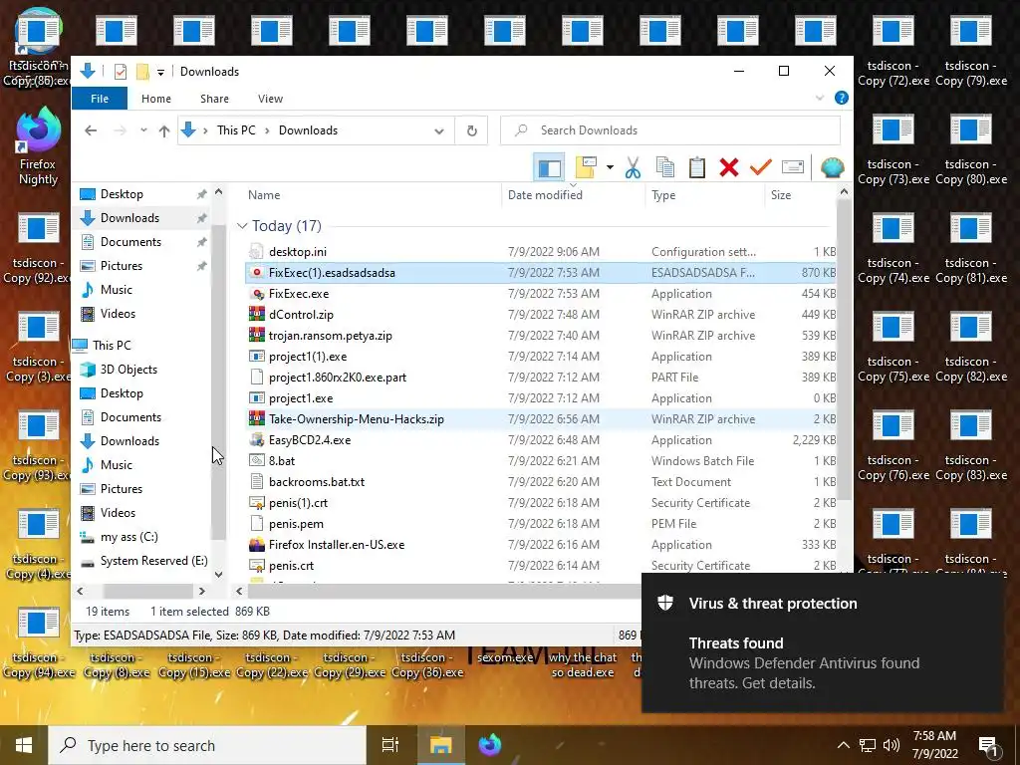Viewport: 1020px width, 765px height.
Task: Click the Rename toolbar icon
Action: [792, 167]
